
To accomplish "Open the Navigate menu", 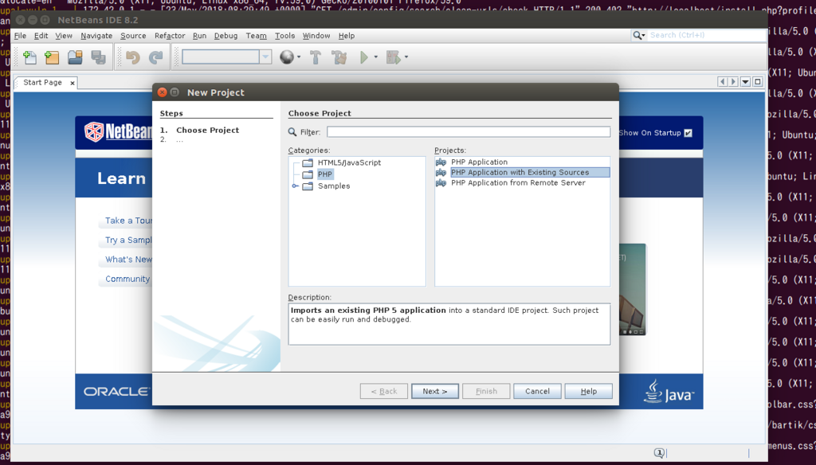I will tap(96, 36).
